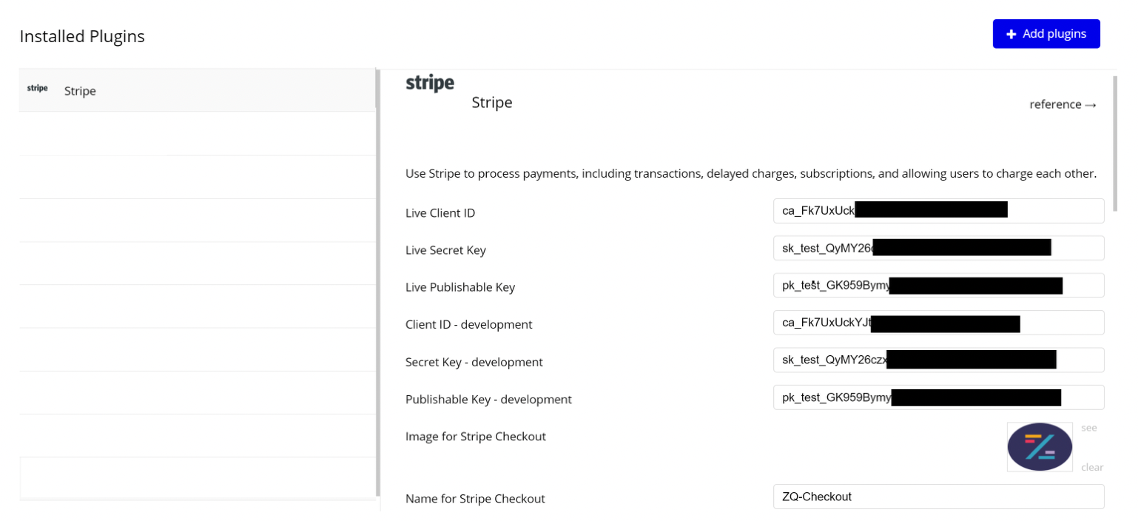Click the Installed Plugins heading
This screenshot has height=521, width=1138.
(x=82, y=36)
